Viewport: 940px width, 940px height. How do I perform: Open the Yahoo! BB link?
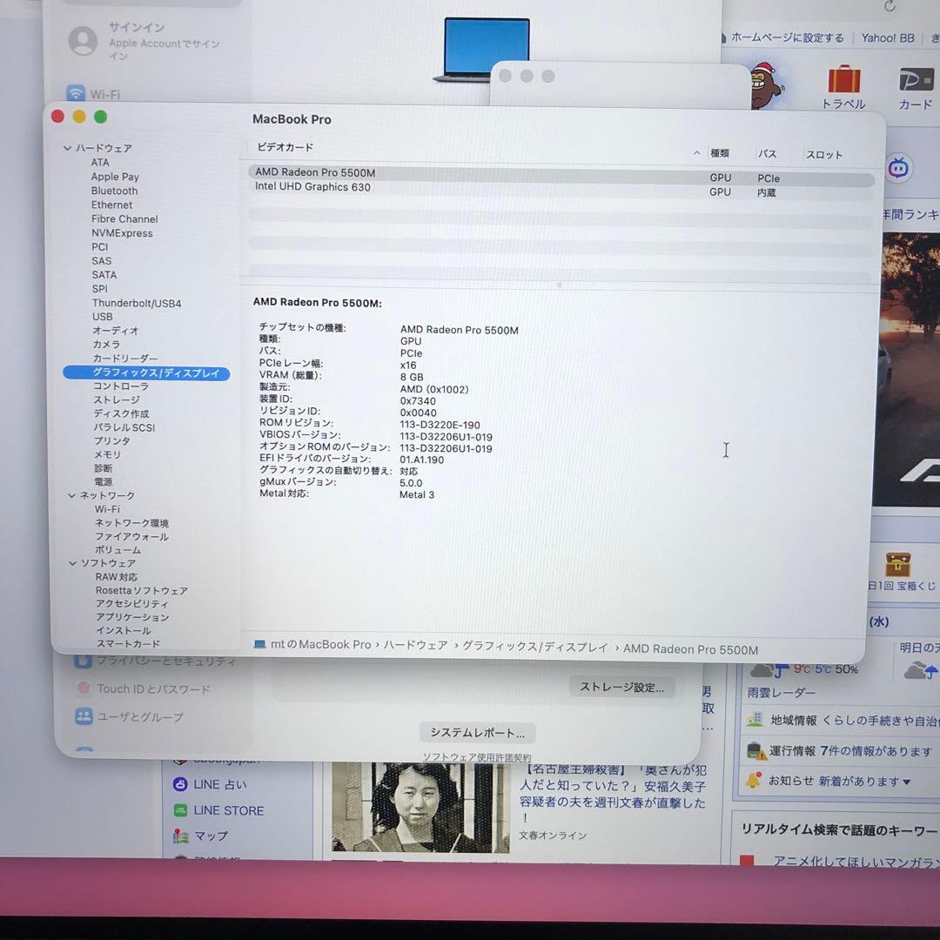(x=887, y=37)
